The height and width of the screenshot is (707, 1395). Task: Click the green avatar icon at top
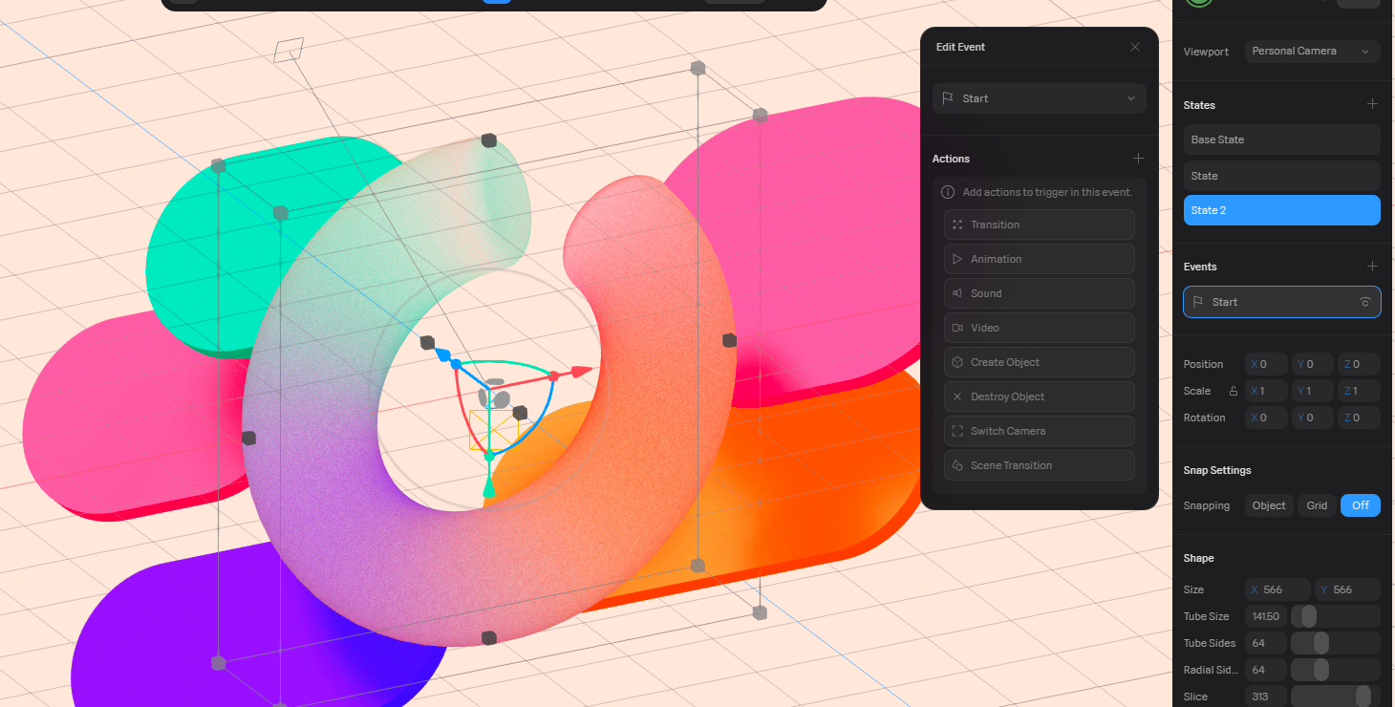point(1199,2)
